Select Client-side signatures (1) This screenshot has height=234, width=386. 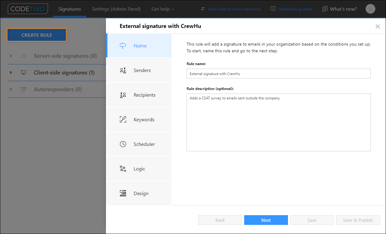coord(64,73)
